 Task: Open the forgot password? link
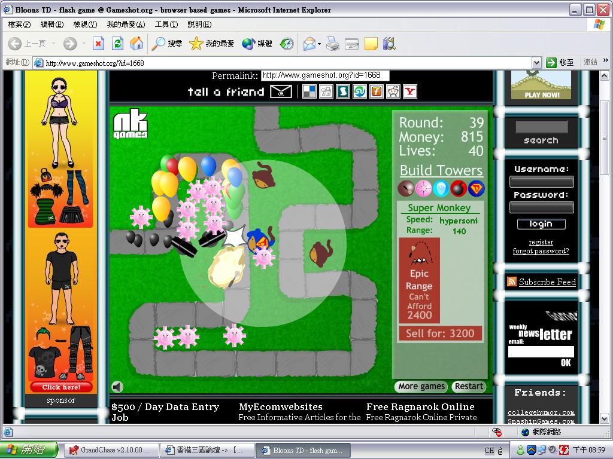(x=541, y=251)
